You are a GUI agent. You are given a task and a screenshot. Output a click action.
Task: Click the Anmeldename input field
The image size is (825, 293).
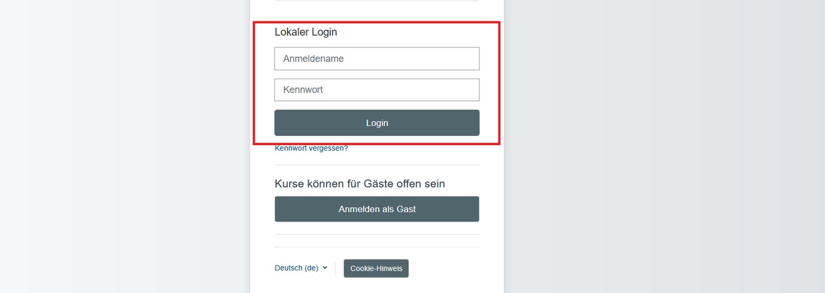pos(377,58)
